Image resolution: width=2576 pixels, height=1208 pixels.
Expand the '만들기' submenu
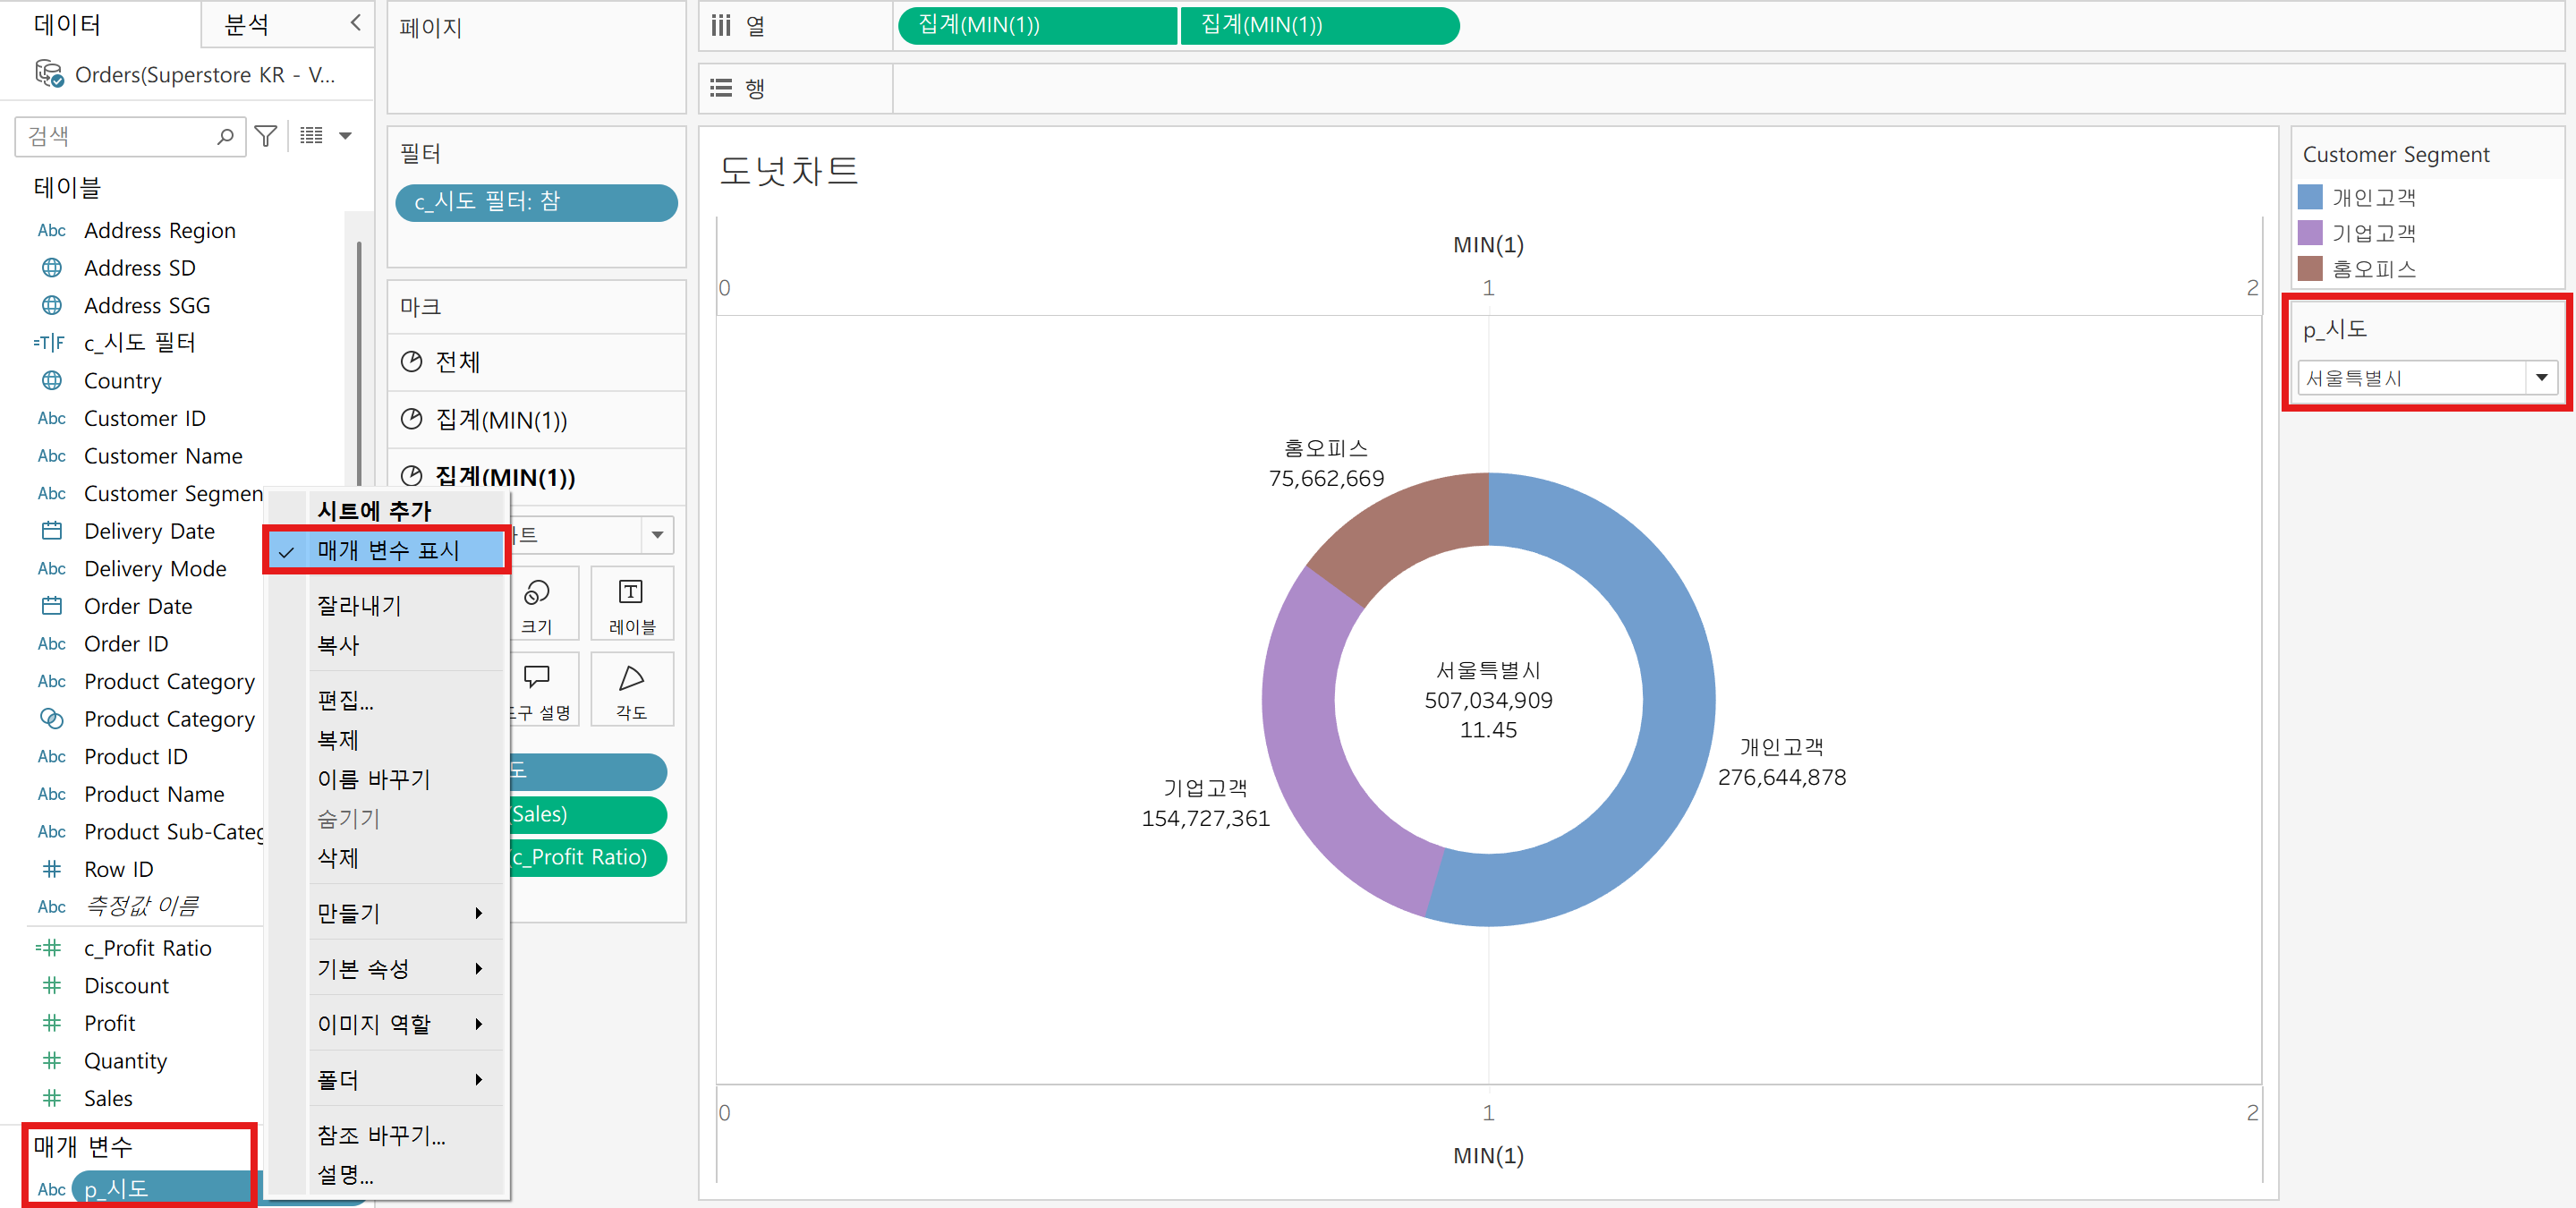400,913
